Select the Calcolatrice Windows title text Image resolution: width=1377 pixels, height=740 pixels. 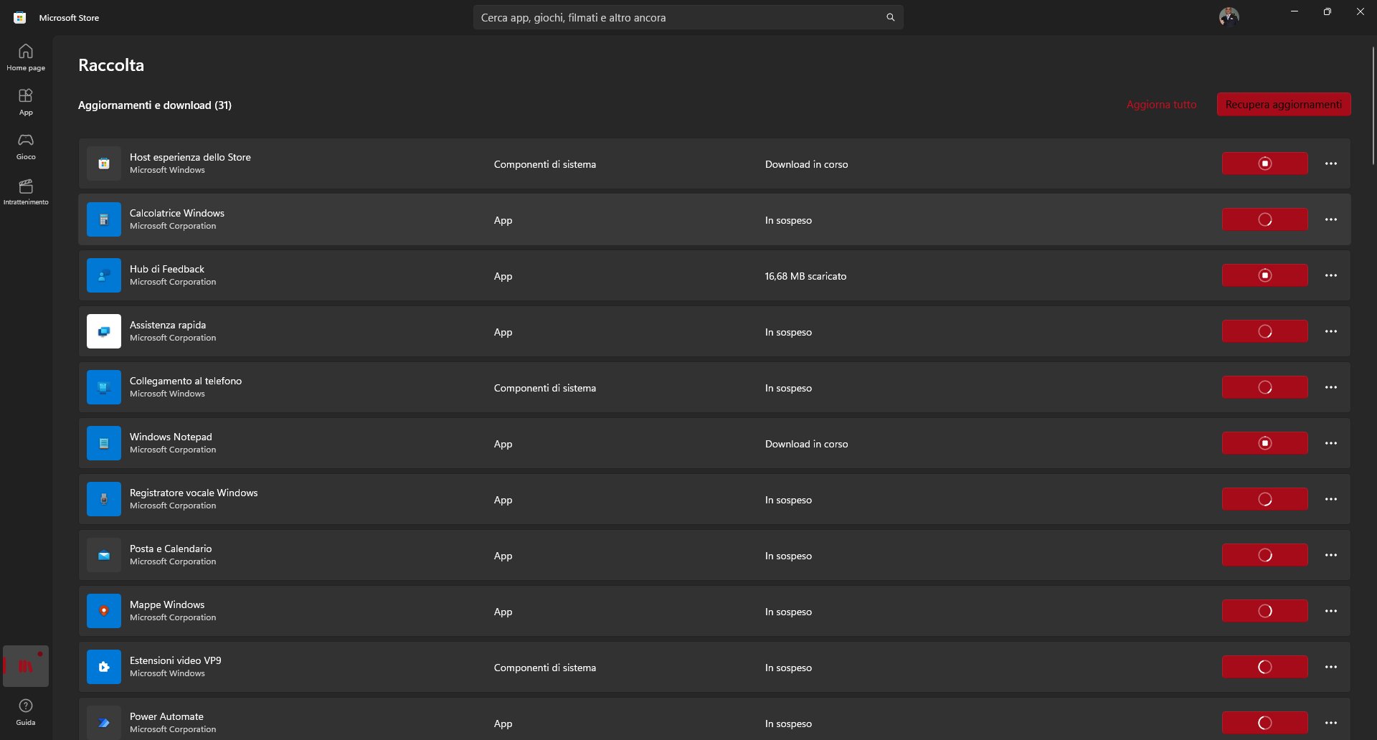pyautogui.click(x=177, y=213)
